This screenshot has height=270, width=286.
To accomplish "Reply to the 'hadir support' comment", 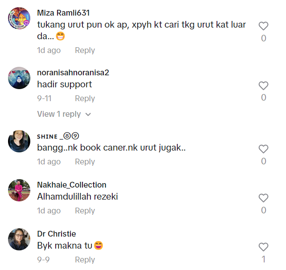I will click(85, 98).
